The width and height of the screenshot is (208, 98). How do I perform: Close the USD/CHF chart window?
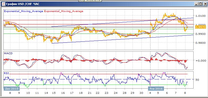point(204,4)
